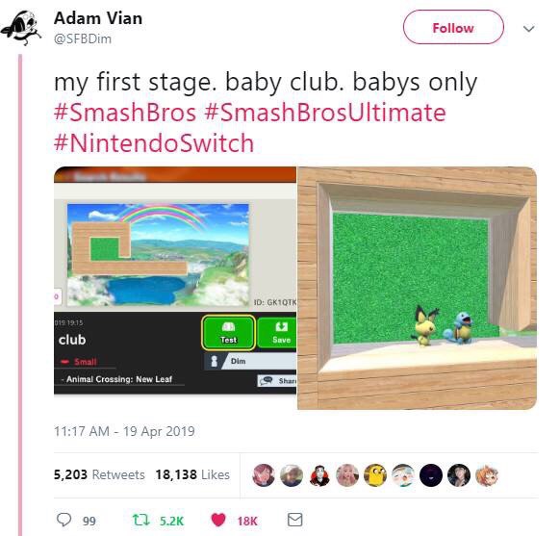Open the stage preview image with rainbow
The image size is (560, 536).
point(175,280)
